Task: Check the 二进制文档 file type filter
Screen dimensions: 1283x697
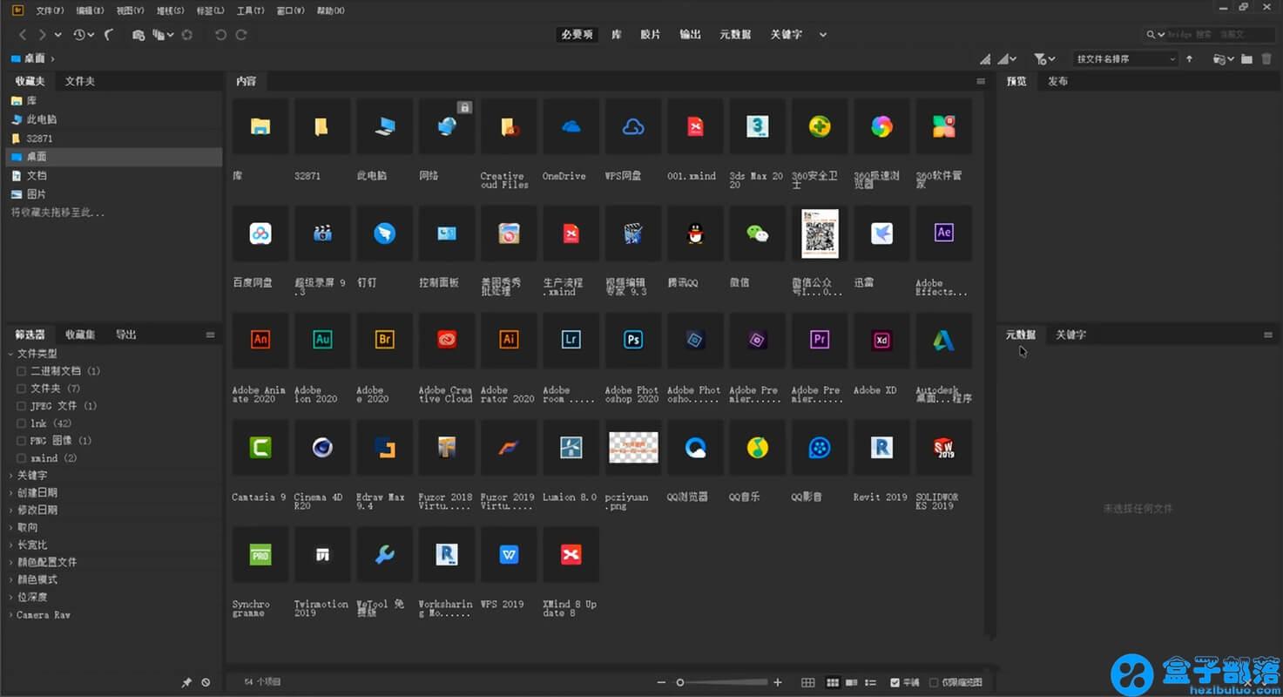Action: coord(21,371)
